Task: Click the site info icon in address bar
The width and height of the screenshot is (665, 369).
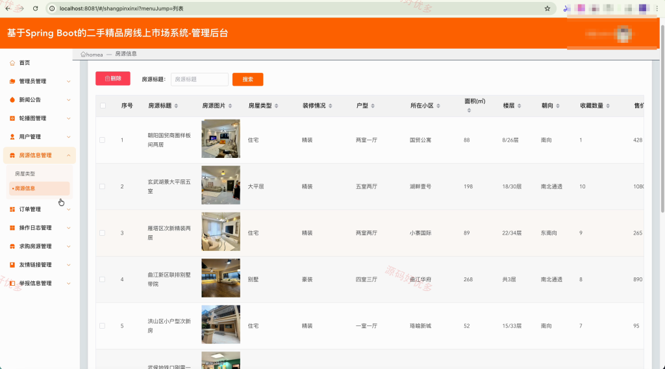Action: tap(52, 8)
